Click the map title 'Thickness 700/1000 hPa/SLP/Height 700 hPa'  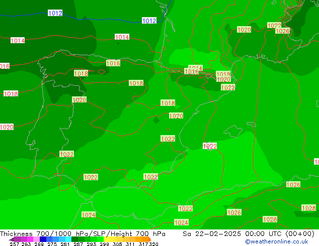point(83,234)
